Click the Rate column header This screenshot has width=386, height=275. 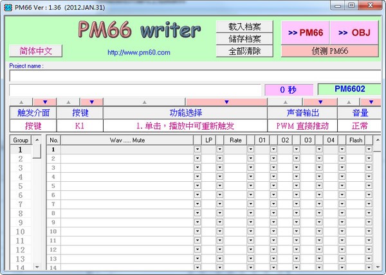(x=235, y=140)
